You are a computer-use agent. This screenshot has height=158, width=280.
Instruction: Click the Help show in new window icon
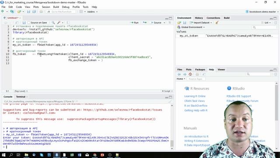coord(204,74)
